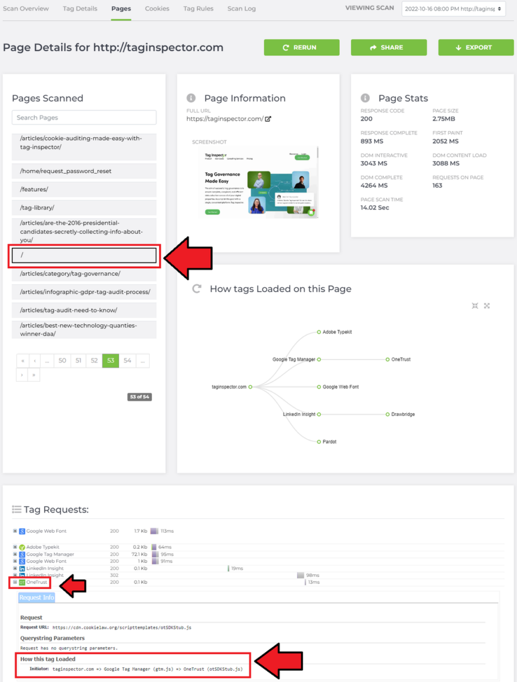Click inside the Search Pages field

point(84,117)
